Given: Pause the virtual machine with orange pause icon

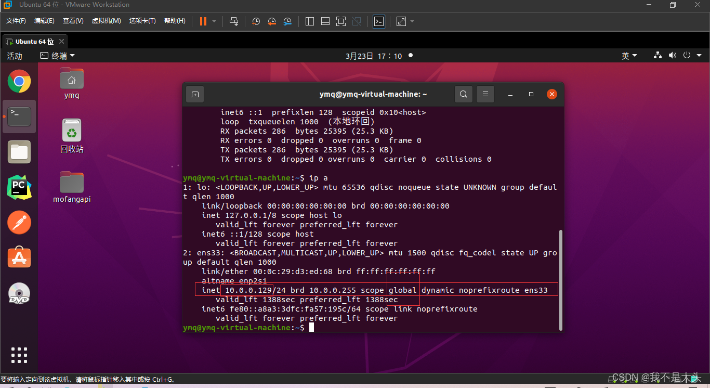Looking at the screenshot, I should pos(203,21).
